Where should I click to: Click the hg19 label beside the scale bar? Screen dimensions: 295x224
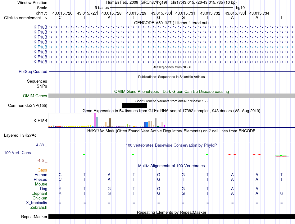point(240,8)
